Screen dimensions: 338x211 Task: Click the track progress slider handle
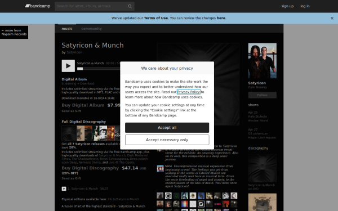pos(80,69)
